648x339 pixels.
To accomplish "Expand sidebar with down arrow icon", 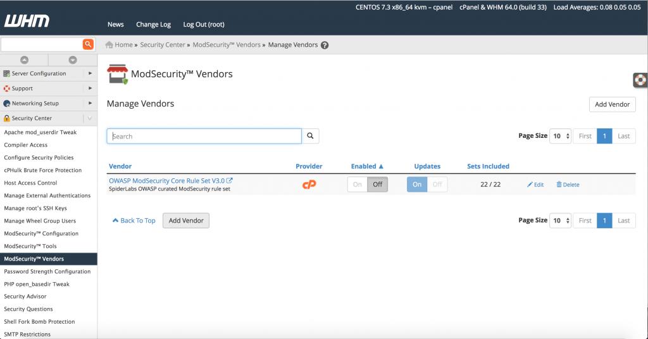I will (x=73, y=60).
